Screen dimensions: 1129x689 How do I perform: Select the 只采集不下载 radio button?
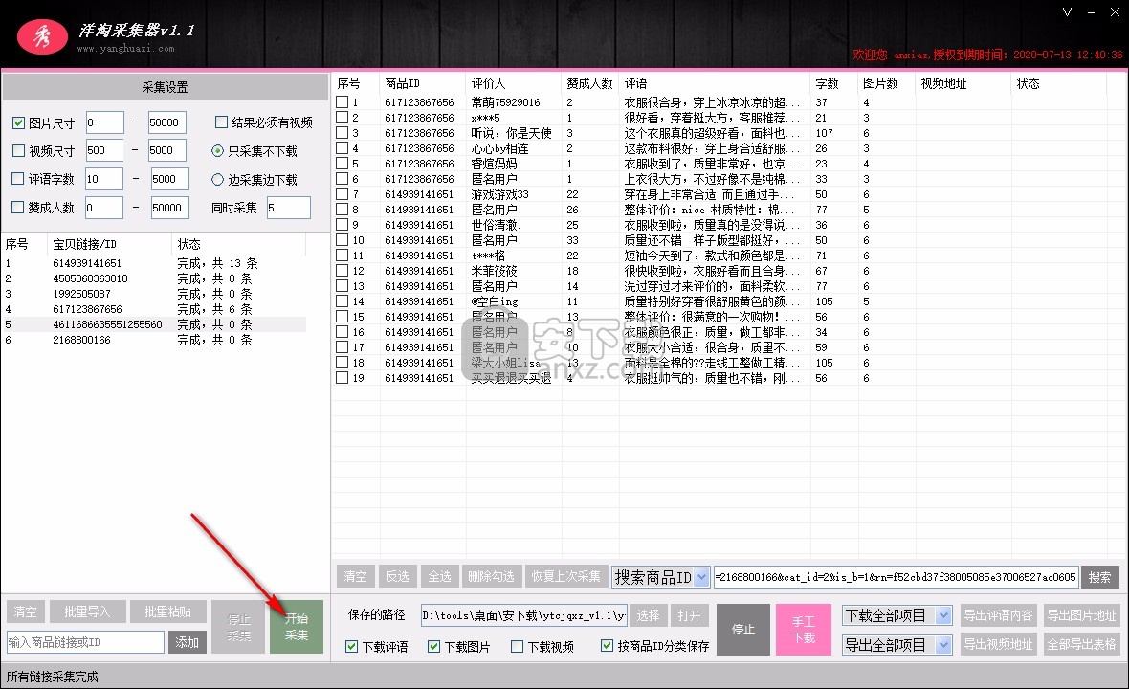click(217, 151)
